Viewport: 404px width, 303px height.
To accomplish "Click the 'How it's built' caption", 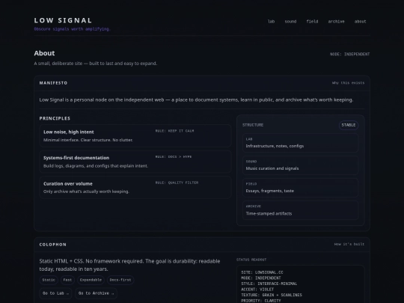I will tap(349, 244).
